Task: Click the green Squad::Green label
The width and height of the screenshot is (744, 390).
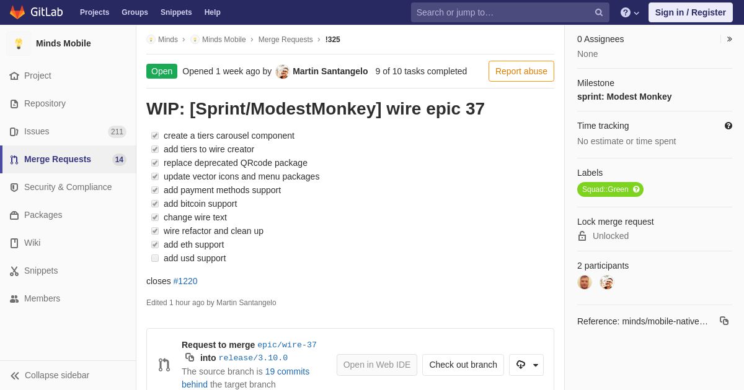Action: pos(605,189)
